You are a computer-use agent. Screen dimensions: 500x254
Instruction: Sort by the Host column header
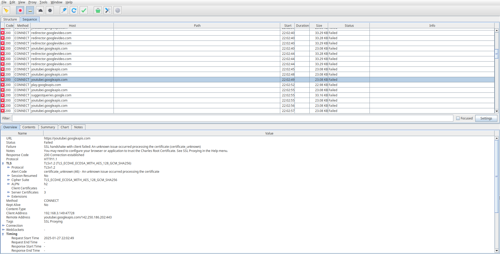(72, 26)
